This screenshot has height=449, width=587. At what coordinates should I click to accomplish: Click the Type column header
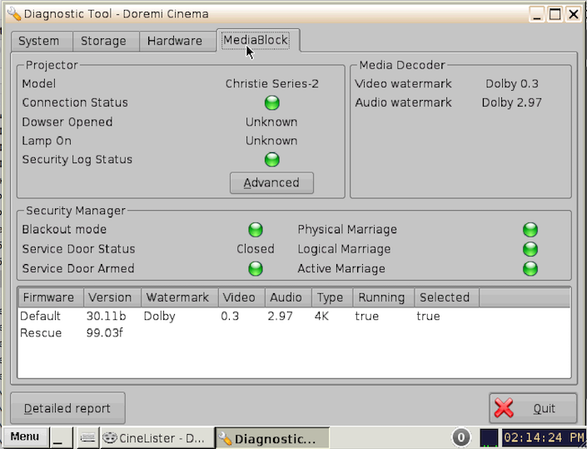pyautogui.click(x=332, y=297)
